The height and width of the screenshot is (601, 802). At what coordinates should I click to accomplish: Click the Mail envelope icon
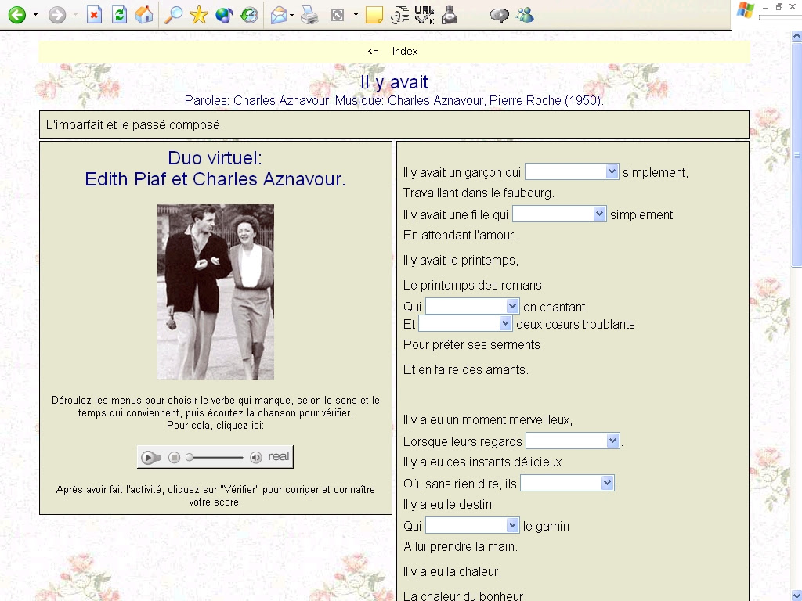click(x=278, y=16)
